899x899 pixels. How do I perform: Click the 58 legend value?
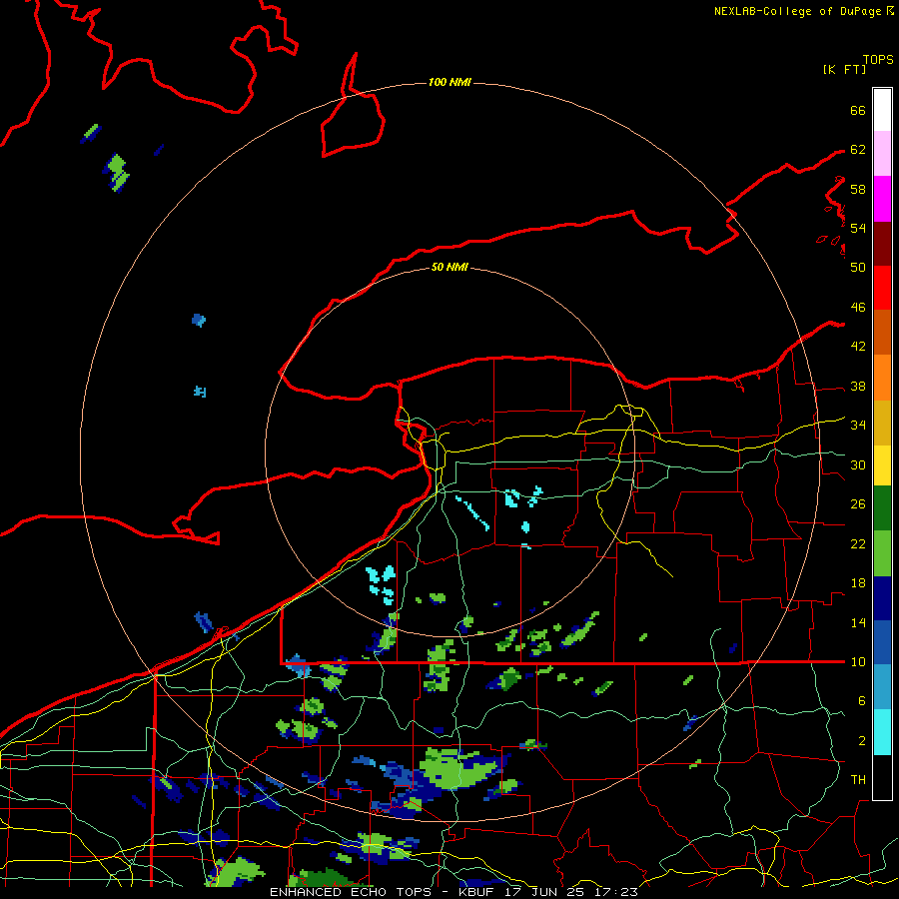pos(858,189)
